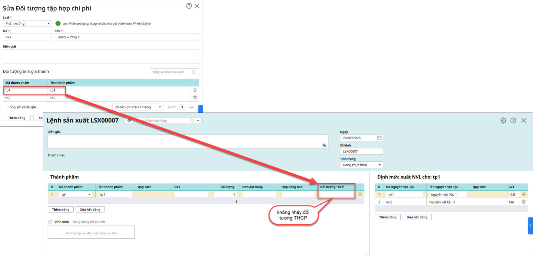This screenshot has height=256, width=533.
Task: Click the file drop area for attachments
Action: pyautogui.click(x=91, y=232)
